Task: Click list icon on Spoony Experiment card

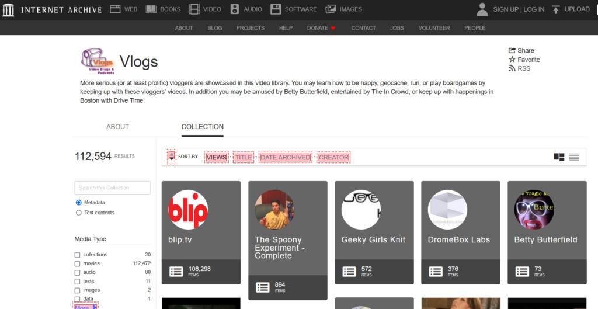Action: (x=263, y=287)
